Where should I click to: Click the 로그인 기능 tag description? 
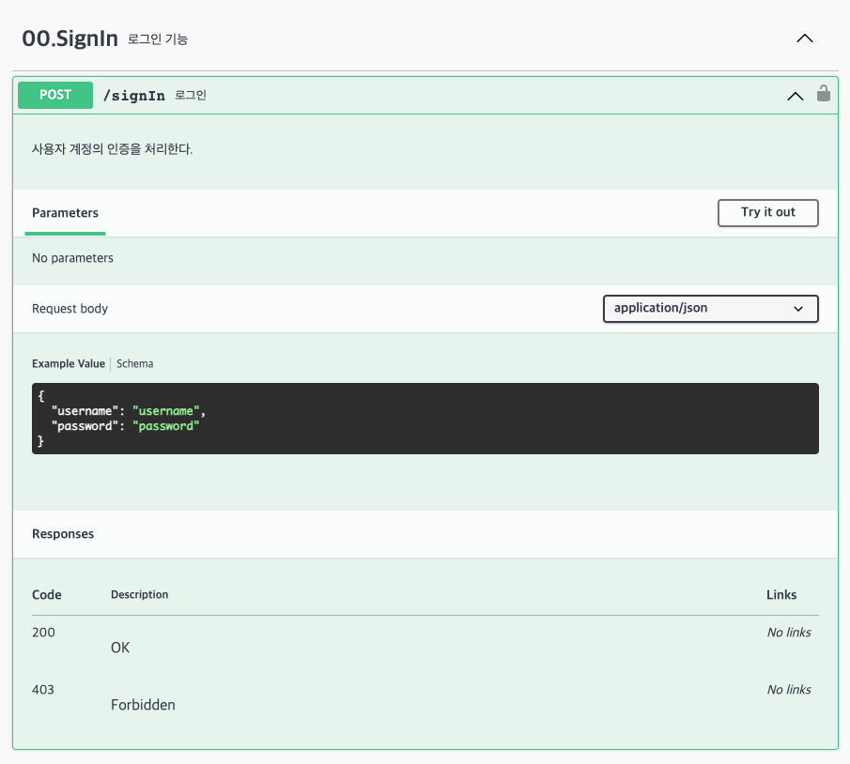pos(158,39)
